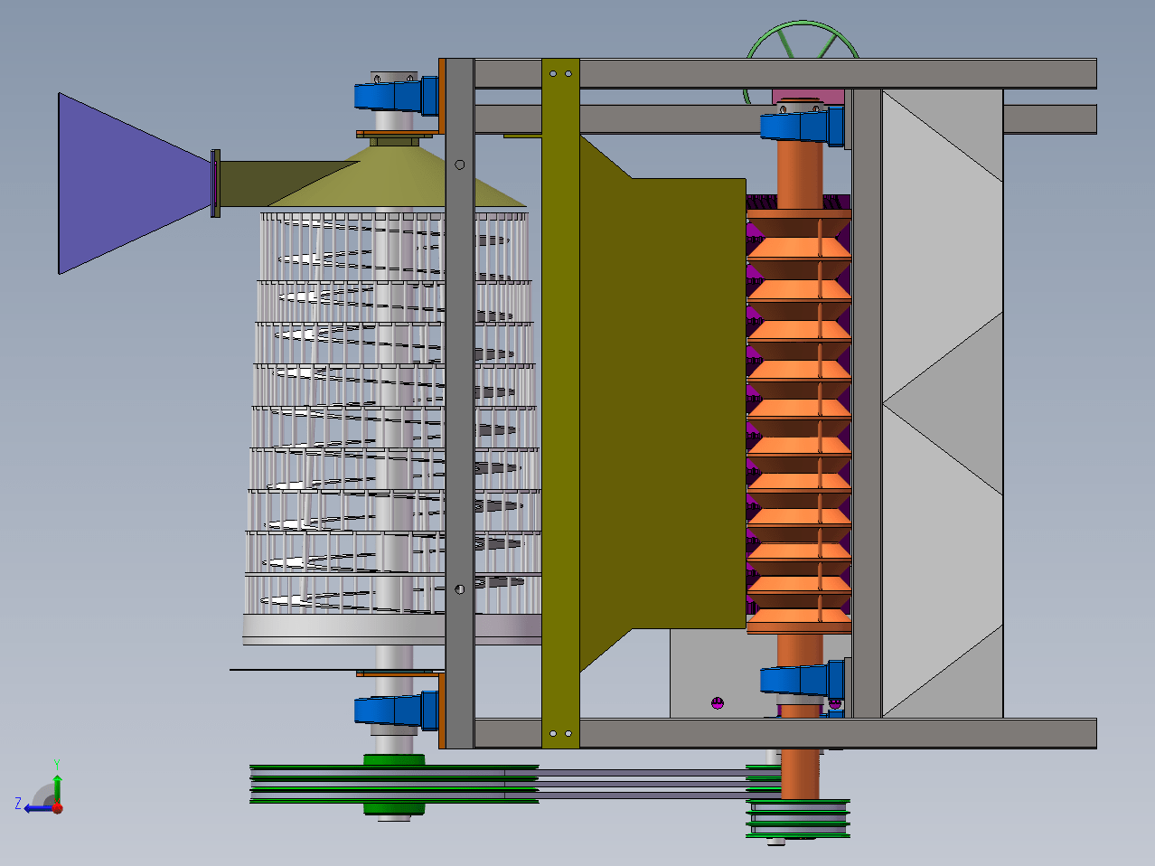This screenshot has width=1155, height=866.
Task: Select the blue bearing block above the wire cage
Action: [x=397, y=95]
